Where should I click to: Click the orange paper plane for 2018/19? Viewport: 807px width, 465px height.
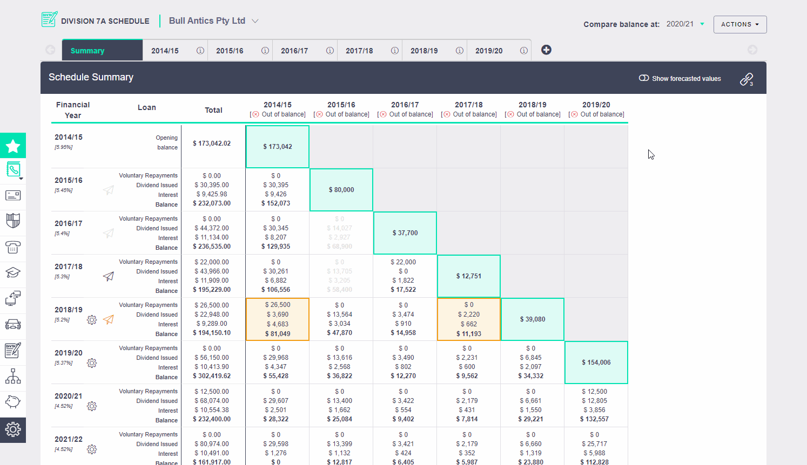pyautogui.click(x=109, y=319)
